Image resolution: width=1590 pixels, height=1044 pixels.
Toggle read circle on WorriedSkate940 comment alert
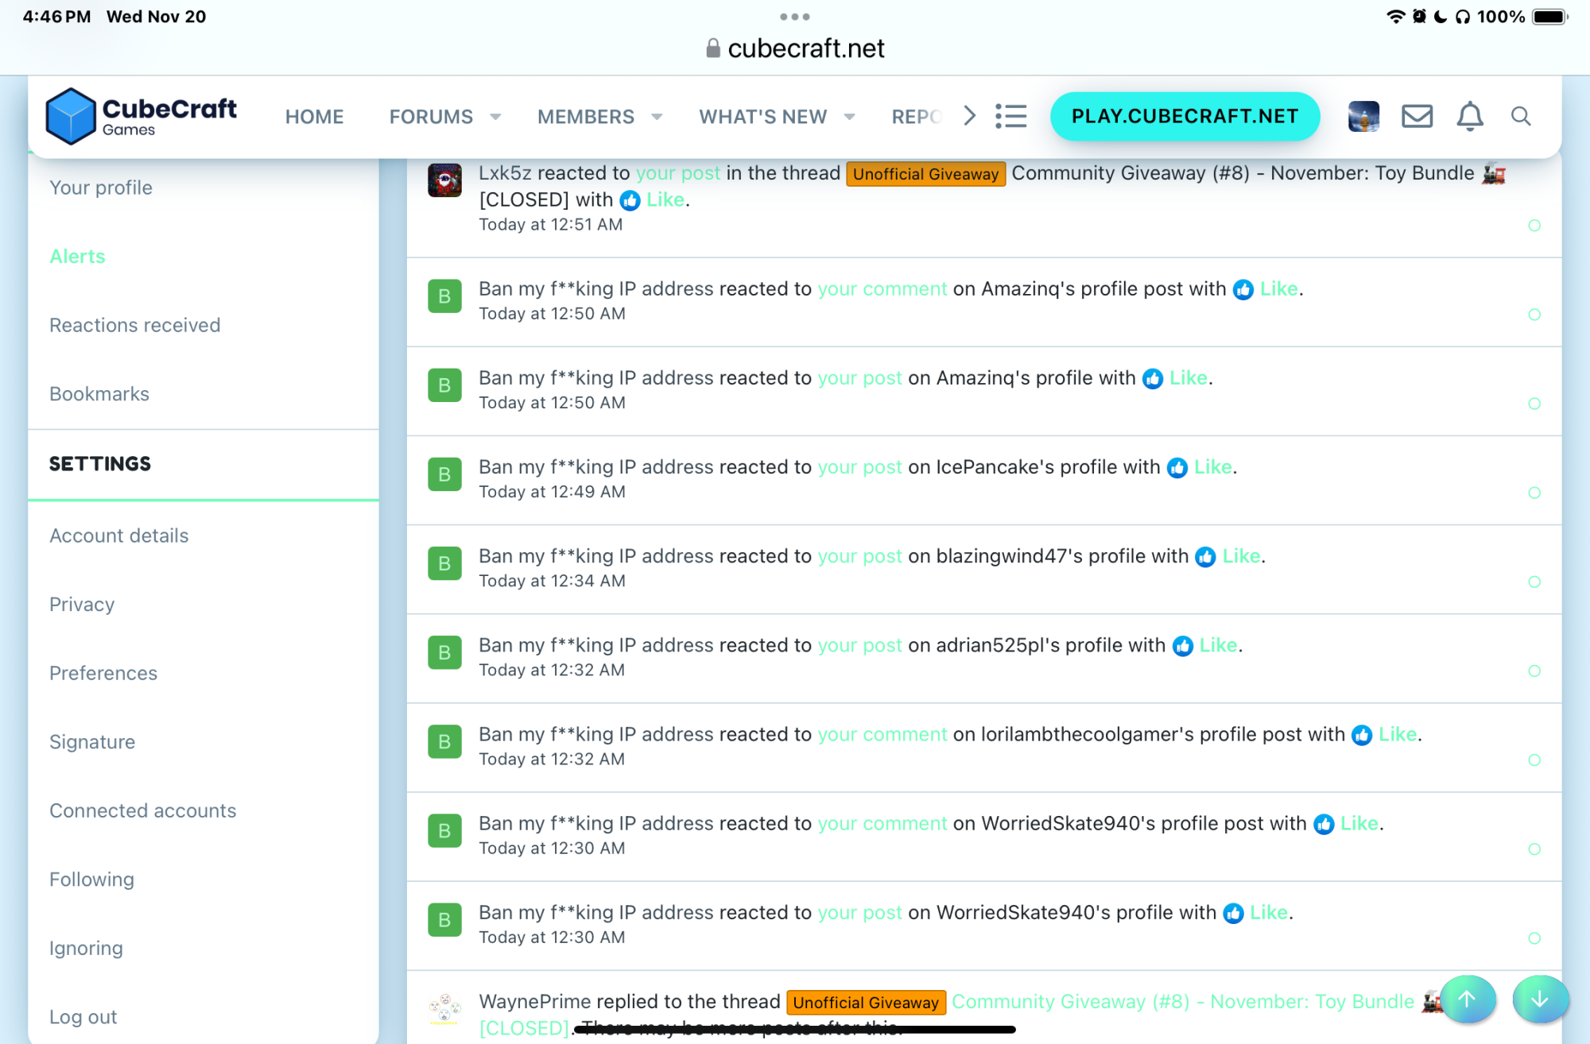pos(1534,849)
